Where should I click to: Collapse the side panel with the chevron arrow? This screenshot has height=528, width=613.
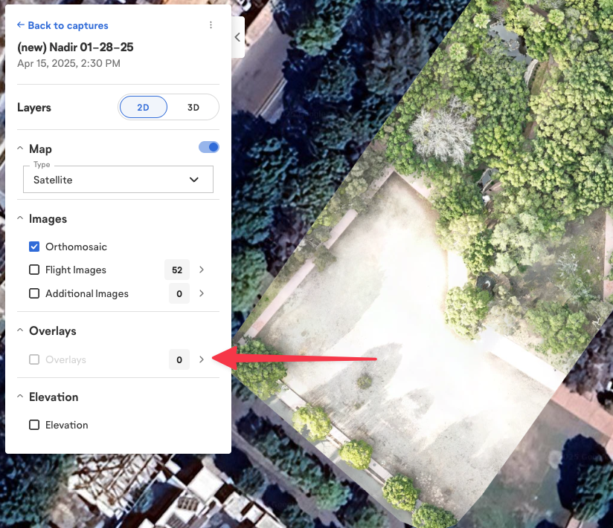click(237, 37)
